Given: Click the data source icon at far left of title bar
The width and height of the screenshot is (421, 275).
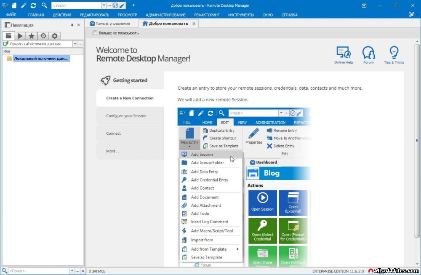Looking at the screenshot, I should [5, 5].
